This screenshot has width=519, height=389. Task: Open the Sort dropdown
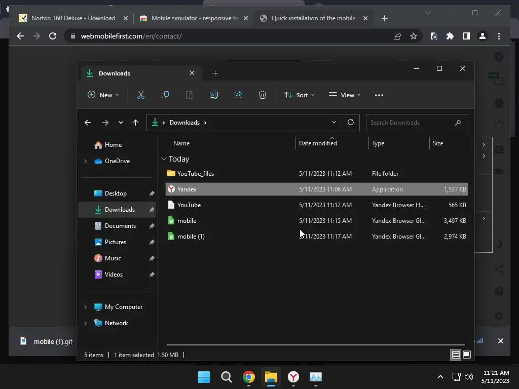pos(300,95)
